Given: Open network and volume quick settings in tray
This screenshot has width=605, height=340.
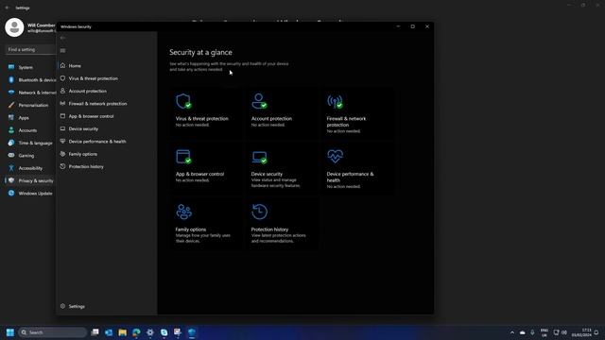Looking at the screenshot, I should coord(561,332).
